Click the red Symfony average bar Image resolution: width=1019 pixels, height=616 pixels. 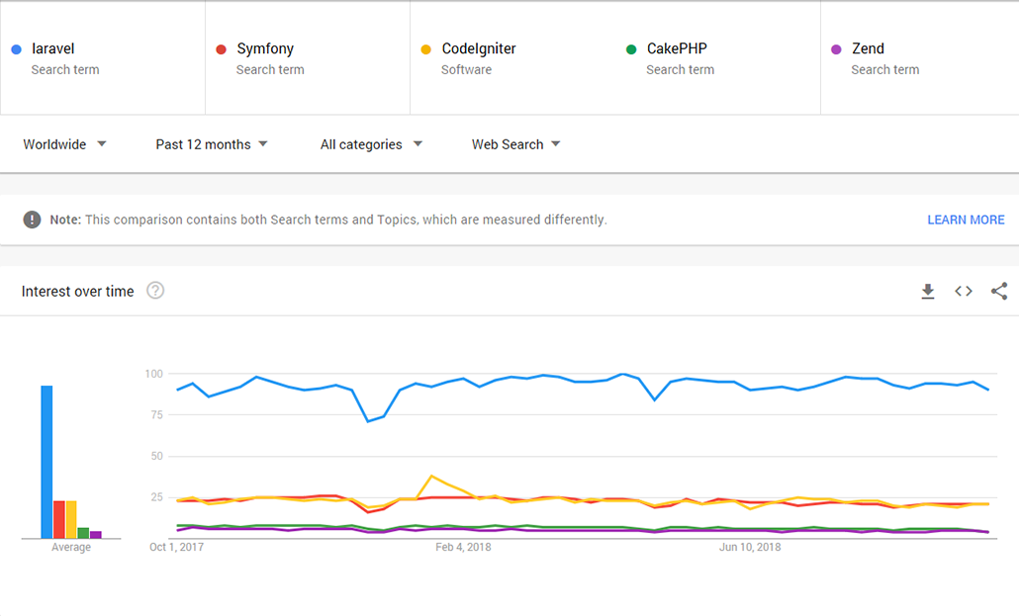[x=58, y=519]
